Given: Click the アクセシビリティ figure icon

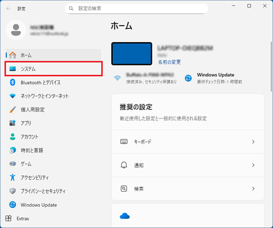Looking at the screenshot, I should click(12, 177).
